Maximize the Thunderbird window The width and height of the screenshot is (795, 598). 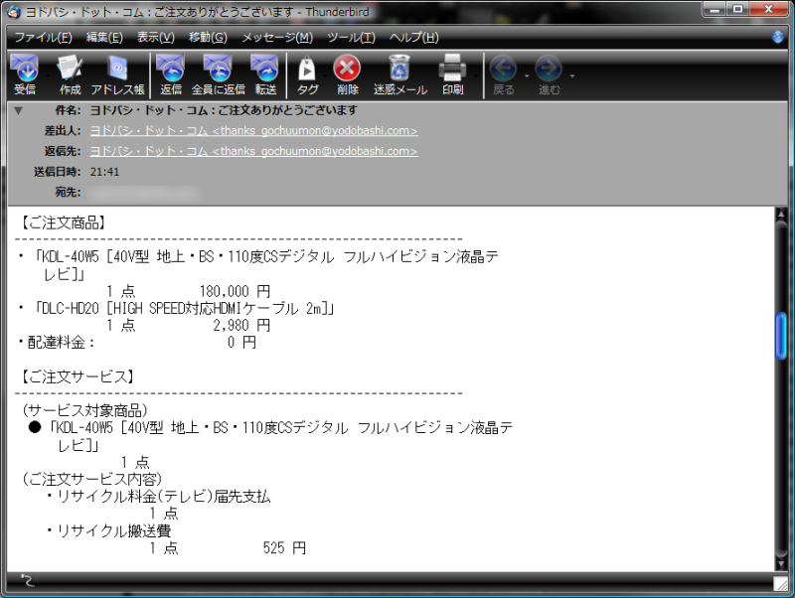click(737, 9)
